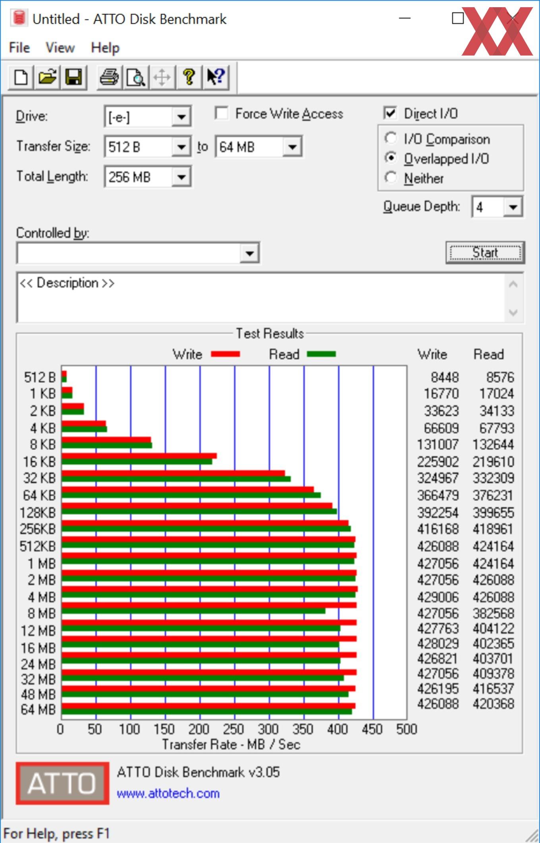Screen dimensions: 540x843
Task: Click the Start button
Action: [x=485, y=252]
